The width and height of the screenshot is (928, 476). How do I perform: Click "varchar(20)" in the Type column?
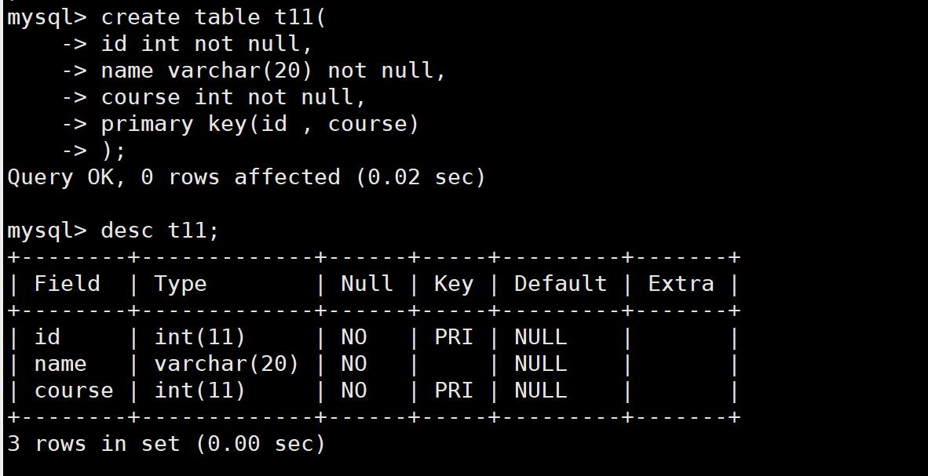pos(226,364)
